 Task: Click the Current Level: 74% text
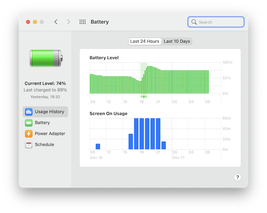pyautogui.click(x=45, y=83)
